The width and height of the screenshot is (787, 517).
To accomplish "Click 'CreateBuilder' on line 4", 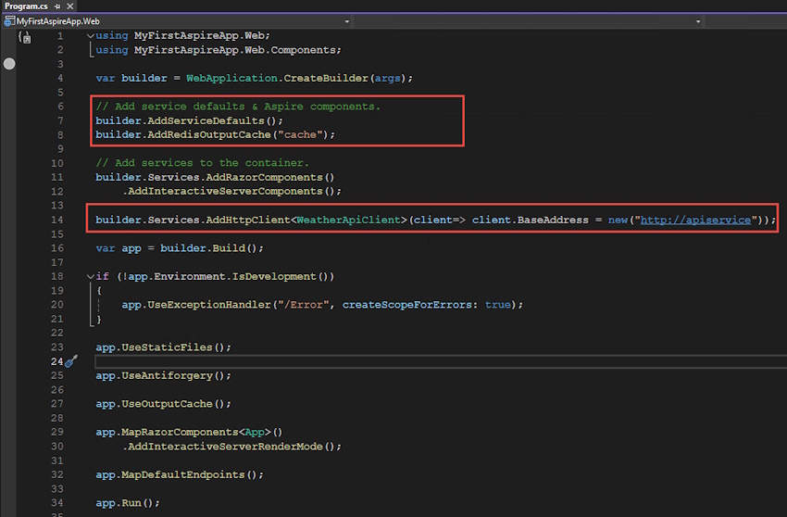I will pos(326,79).
